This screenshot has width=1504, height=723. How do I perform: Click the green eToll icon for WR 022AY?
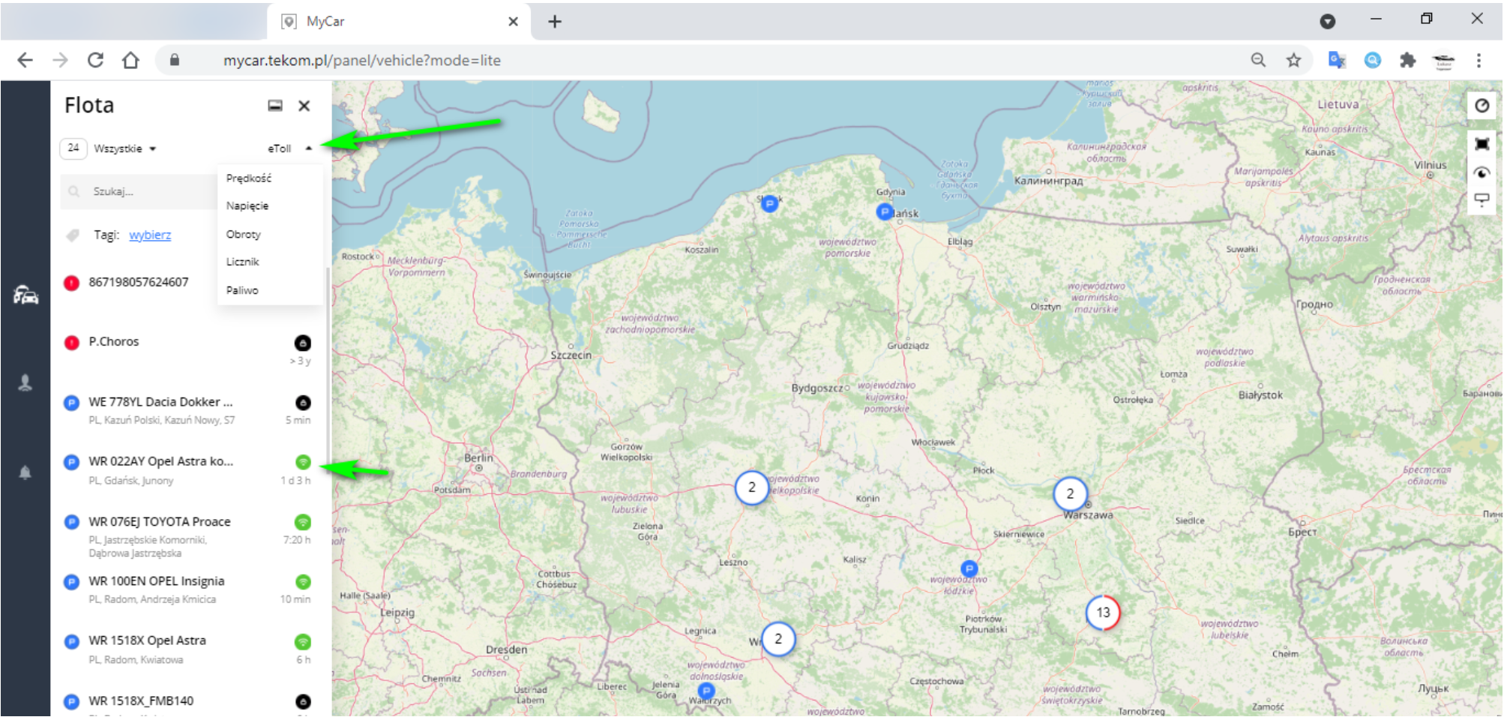click(303, 462)
